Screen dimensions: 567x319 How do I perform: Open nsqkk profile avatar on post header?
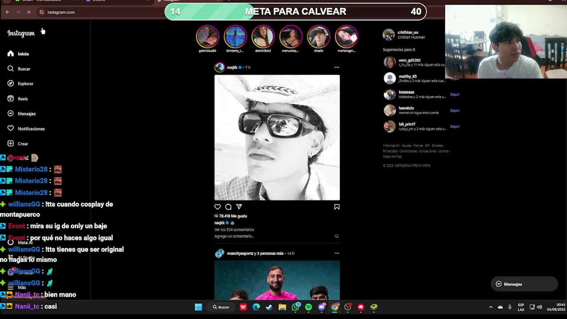pyautogui.click(x=219, y=67)
